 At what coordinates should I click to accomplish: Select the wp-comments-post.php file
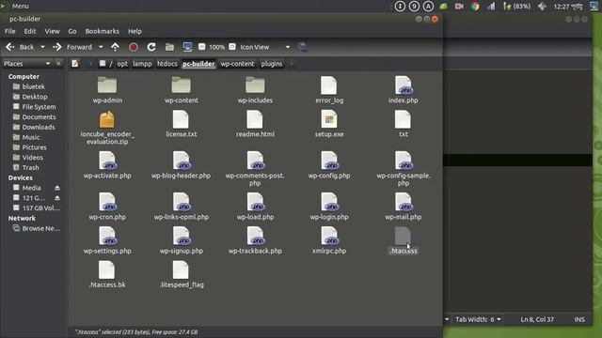coord(255,169)
